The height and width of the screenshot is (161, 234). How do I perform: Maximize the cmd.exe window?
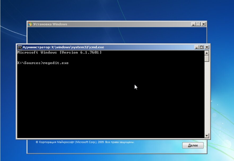coord(201,47)
